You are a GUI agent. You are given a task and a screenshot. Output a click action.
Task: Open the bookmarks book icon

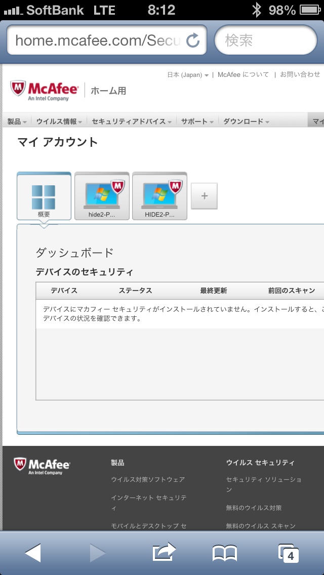tap(225, 553)
